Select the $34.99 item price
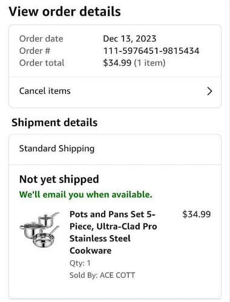Image resolution: width=230 pixels, height=302 pixels. tap(197, 214)
